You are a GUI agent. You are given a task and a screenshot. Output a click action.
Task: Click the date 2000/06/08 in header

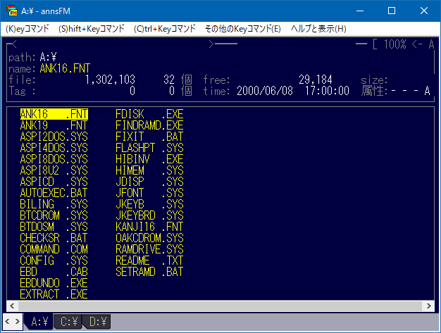point(265,91)
